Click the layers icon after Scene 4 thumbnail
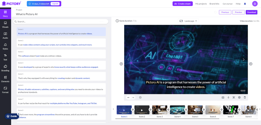 [186, 109]
